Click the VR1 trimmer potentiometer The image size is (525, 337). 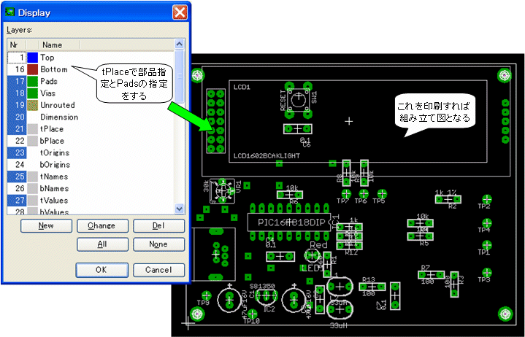pos(223,191)
